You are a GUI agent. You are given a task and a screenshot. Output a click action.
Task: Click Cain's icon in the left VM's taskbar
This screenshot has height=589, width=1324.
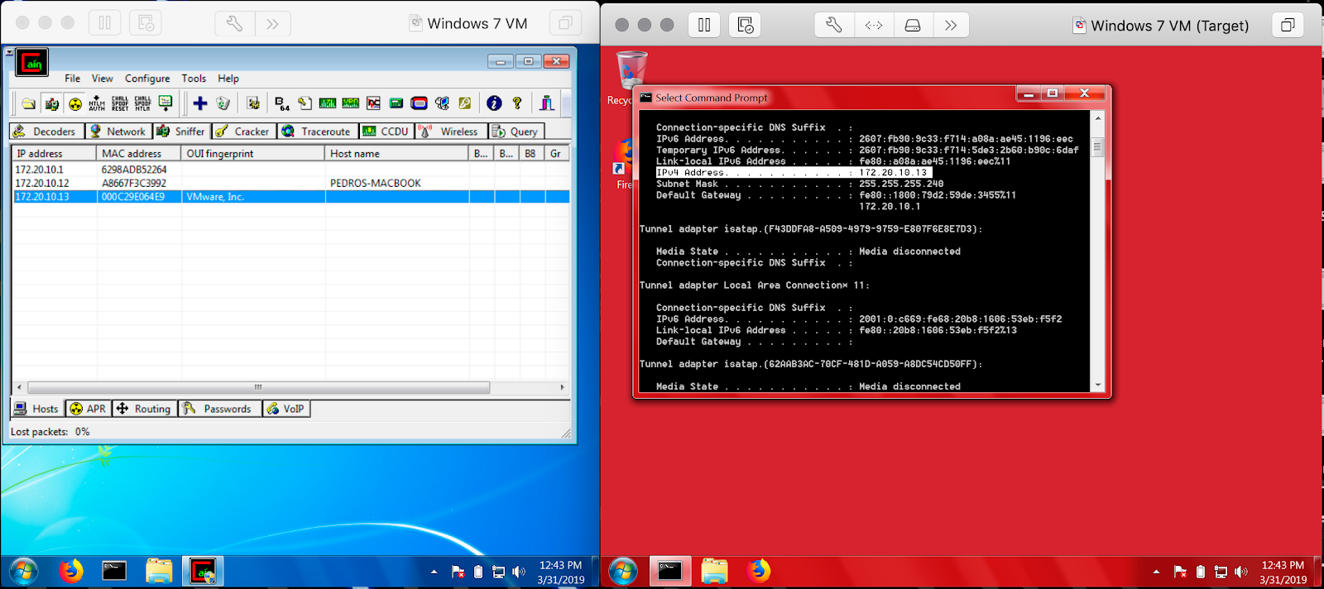pyautogui.click(x=203, y=571)
